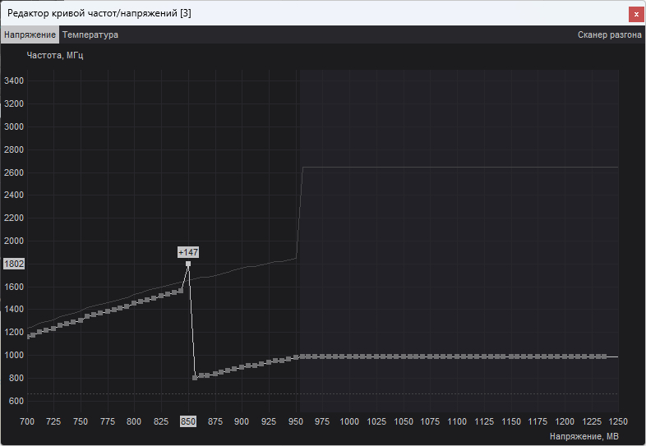
Task: Click the highlighted 1802 frequency value
Action: 14,264
